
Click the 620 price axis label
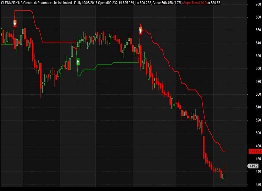point(258,56)
